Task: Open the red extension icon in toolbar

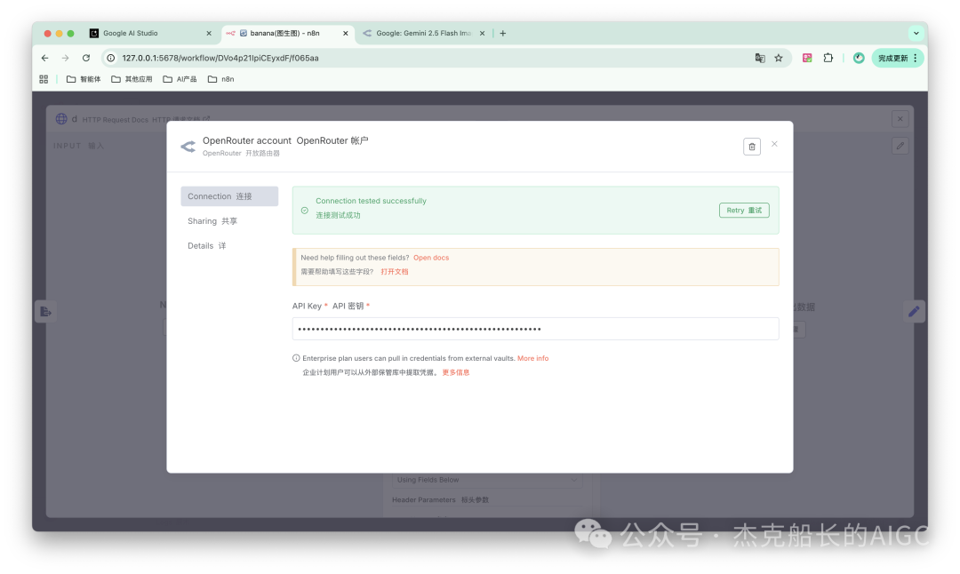Action: pyautogui.click(x=807, y=58)
